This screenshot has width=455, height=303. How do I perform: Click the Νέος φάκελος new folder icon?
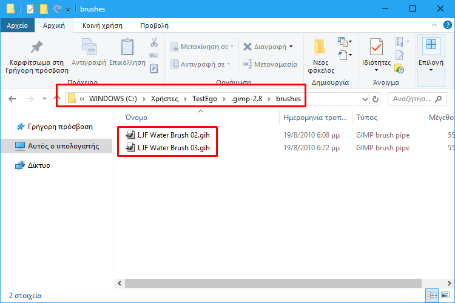[320, 47]
